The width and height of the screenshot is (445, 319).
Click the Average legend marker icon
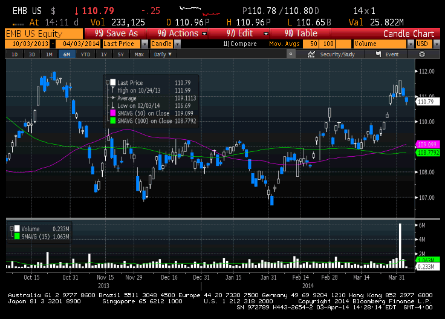click(112, 98)
